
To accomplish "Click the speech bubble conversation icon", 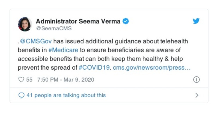I will click(x=21, y=95).
